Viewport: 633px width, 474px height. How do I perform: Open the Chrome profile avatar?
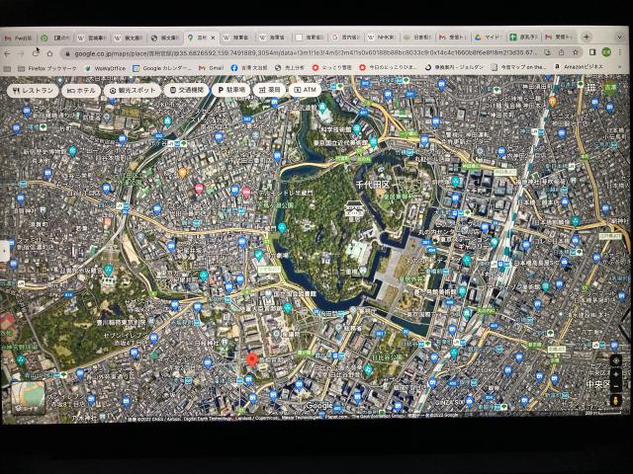pyautogui.click(x=606, y=51)
